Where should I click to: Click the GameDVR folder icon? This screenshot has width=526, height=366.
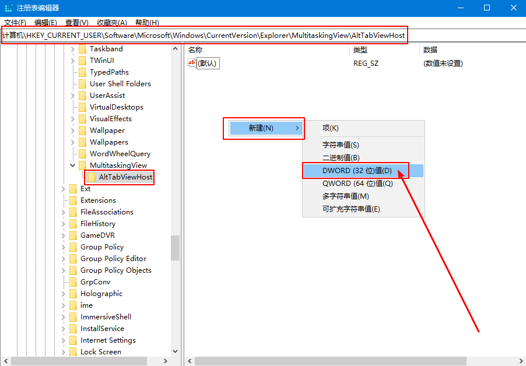[73, 235]
